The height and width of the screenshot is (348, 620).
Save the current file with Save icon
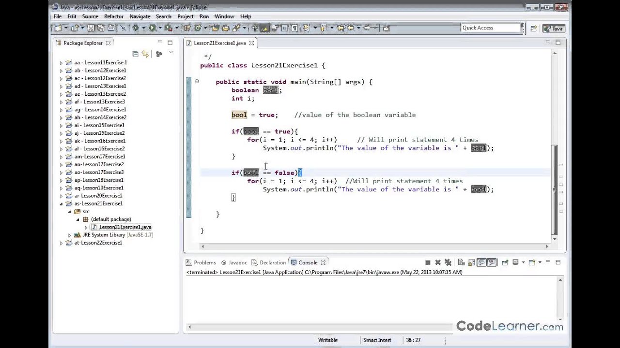coord(91,28)
